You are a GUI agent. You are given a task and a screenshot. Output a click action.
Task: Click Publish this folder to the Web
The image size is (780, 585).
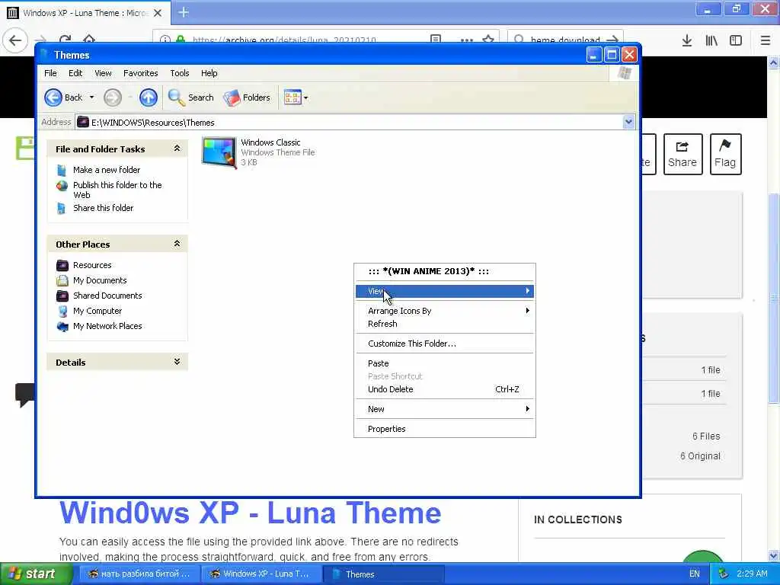(x=117, y=190)
